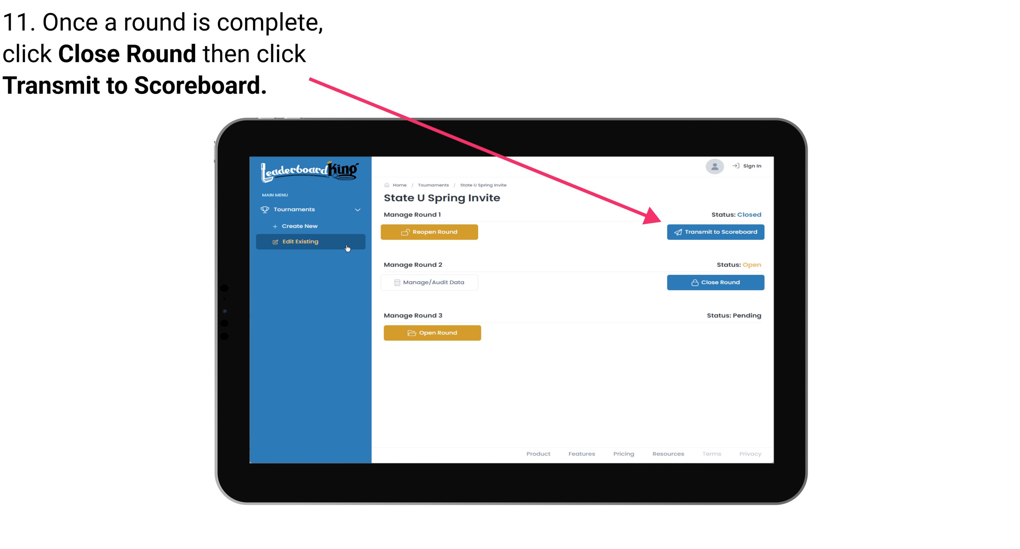Click the Reopen Round icon

405,231
